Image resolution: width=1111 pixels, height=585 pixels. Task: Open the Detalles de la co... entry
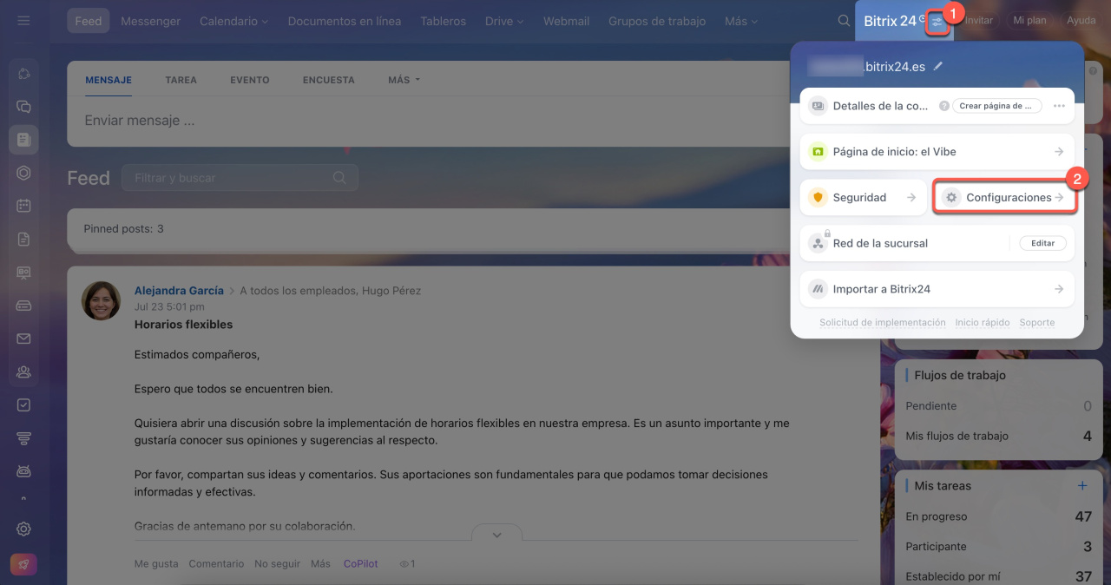[881, 106]
